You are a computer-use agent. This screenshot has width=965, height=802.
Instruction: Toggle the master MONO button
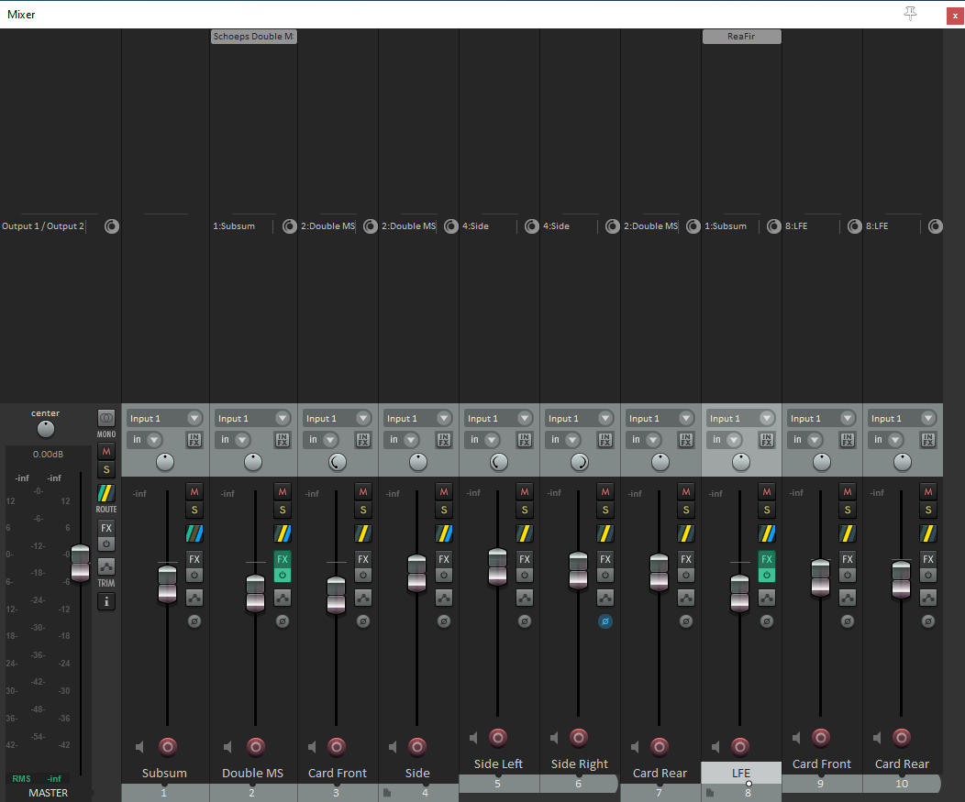(x=106, y=418)
